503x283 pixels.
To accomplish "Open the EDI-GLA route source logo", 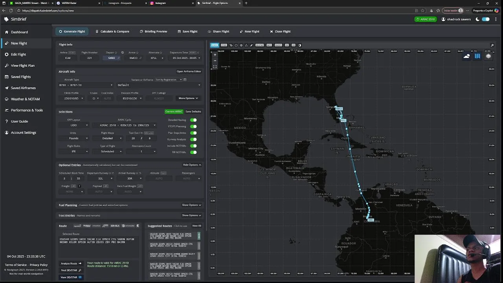I will [x=115, y=226].
